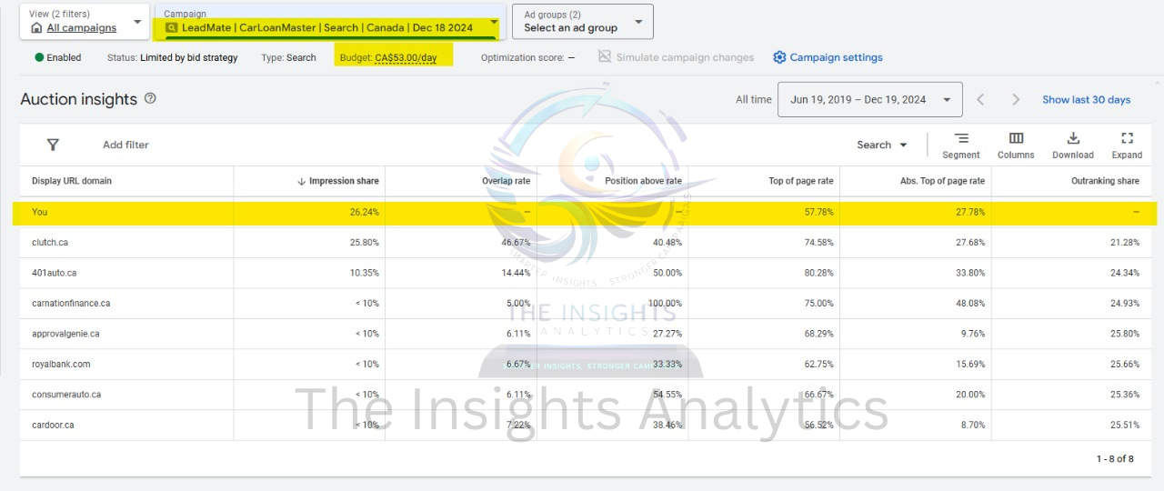Click the 48.08% abs. top rate for carnationfinance.ca

click(969, 303)
